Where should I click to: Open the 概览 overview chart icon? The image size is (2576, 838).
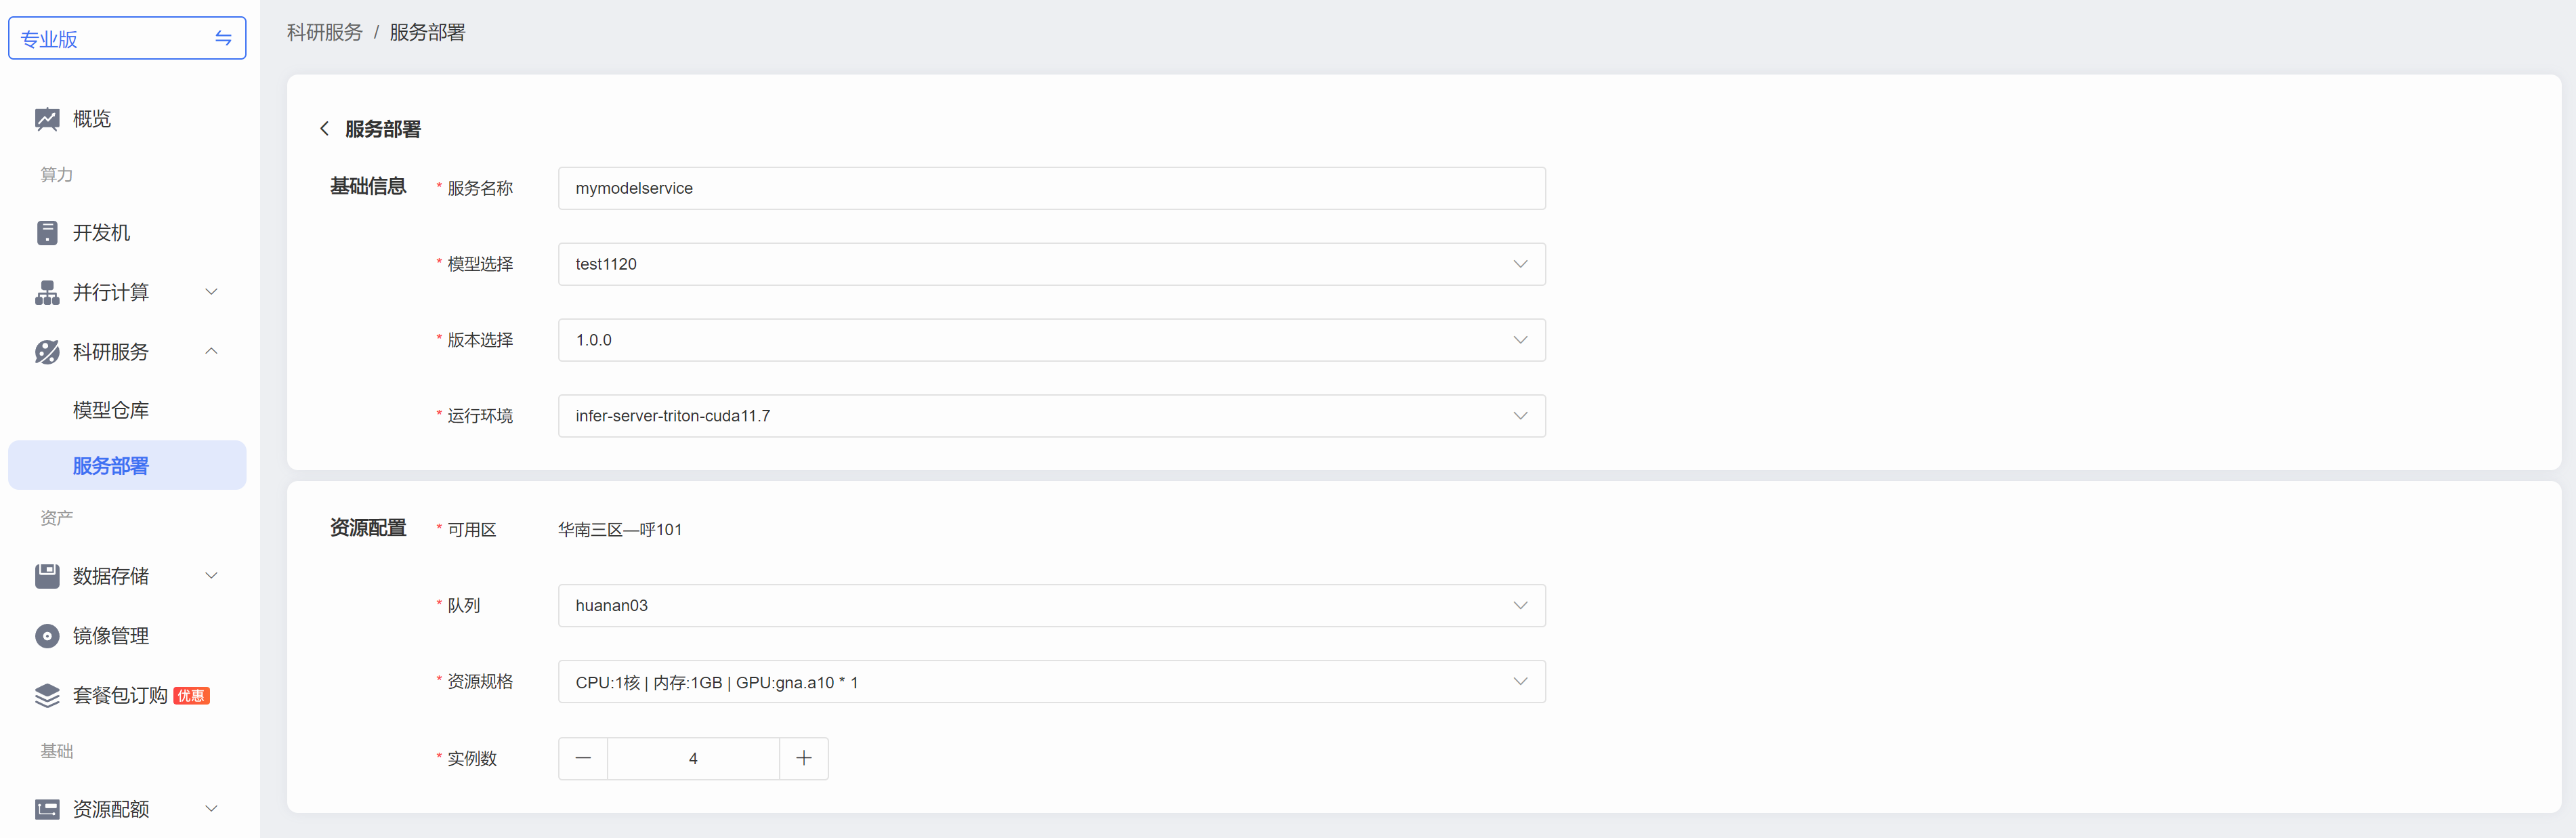[x=47, y=119]
